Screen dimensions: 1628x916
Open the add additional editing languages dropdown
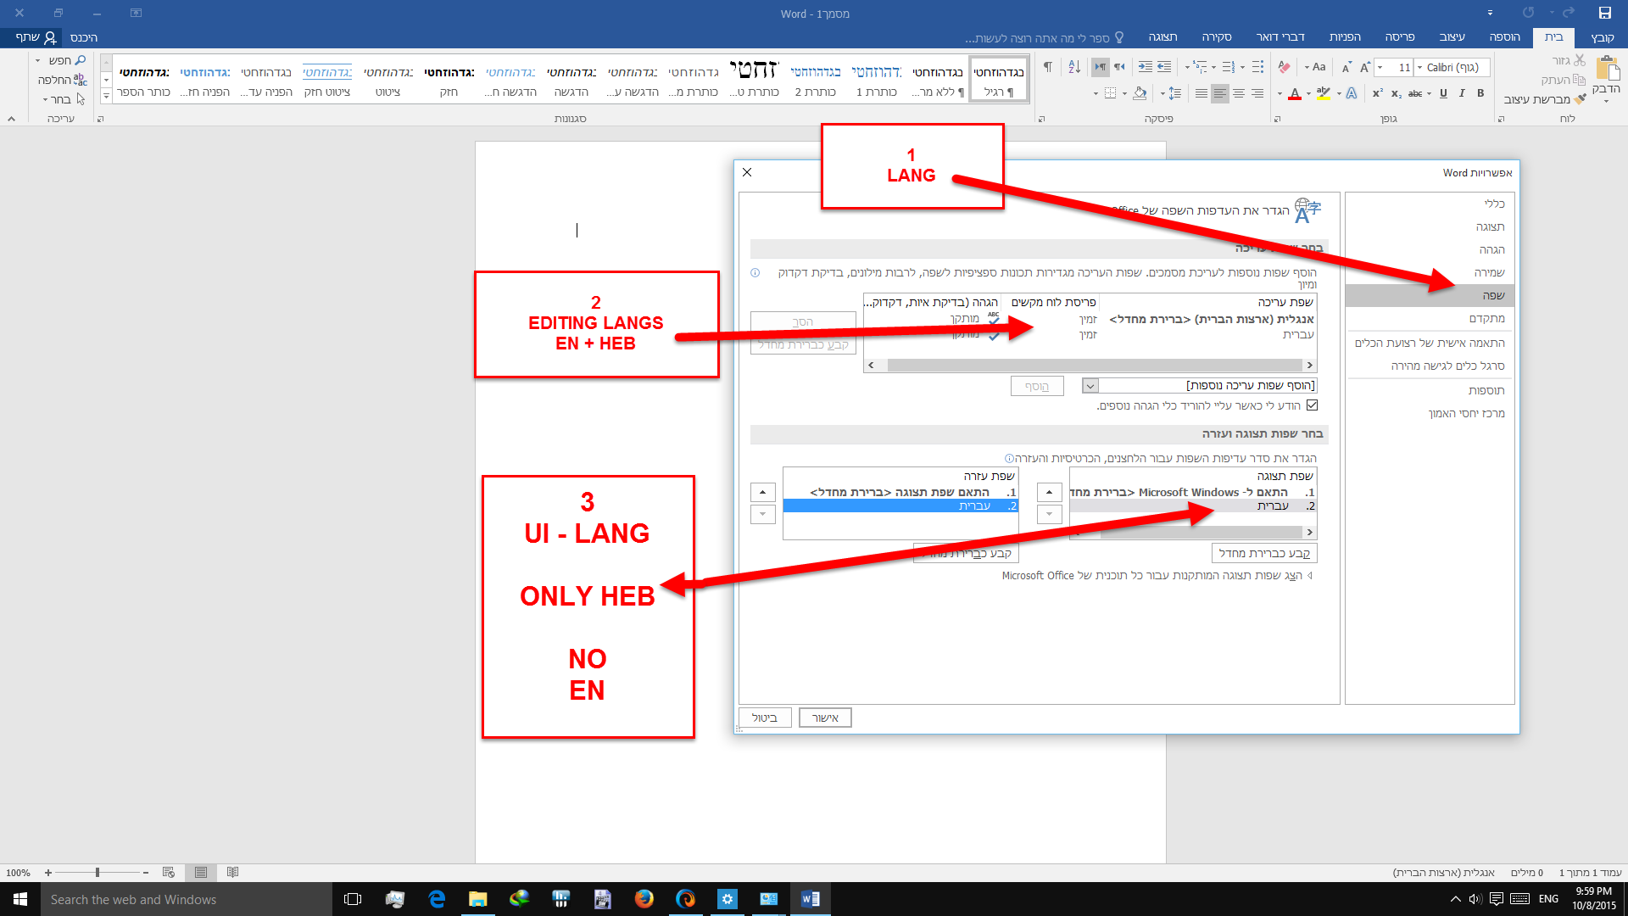pos(1091,386)
